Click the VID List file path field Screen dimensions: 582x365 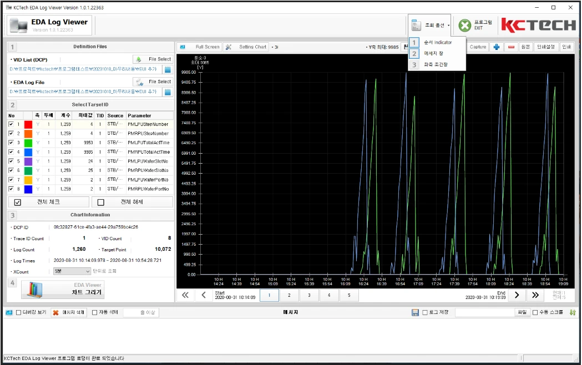(x=85, y=69)
